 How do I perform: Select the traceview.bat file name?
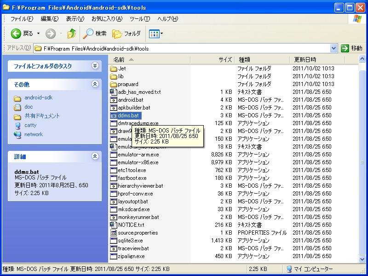tap(133, 248)
